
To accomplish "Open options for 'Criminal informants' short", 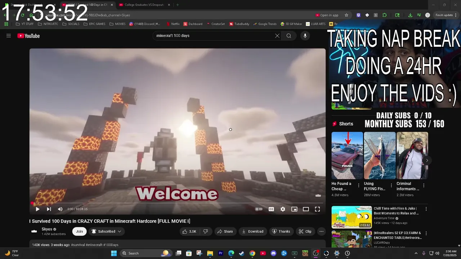I will pyautogui.click(x=424, y=186).
